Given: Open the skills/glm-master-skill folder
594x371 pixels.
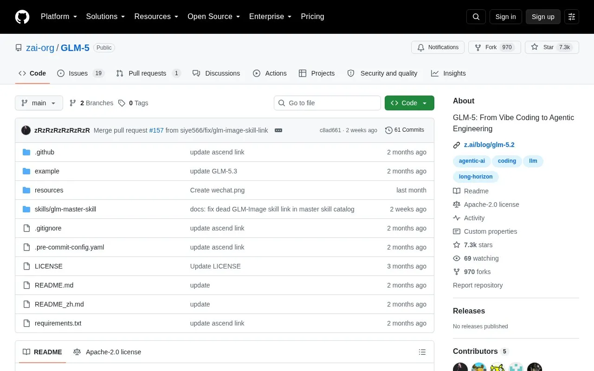Looking at the screenshot, I should (x=65, y=209).
